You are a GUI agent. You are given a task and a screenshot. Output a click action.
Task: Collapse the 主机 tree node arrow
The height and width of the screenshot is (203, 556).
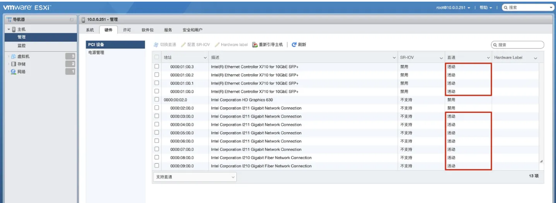point(9,30)
